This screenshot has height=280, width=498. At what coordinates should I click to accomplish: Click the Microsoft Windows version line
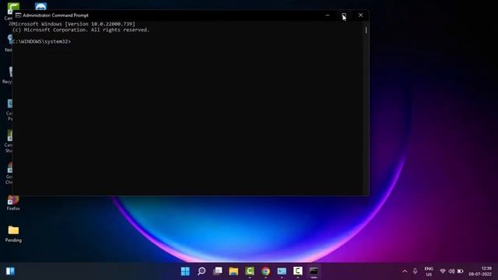pos(74,24)
